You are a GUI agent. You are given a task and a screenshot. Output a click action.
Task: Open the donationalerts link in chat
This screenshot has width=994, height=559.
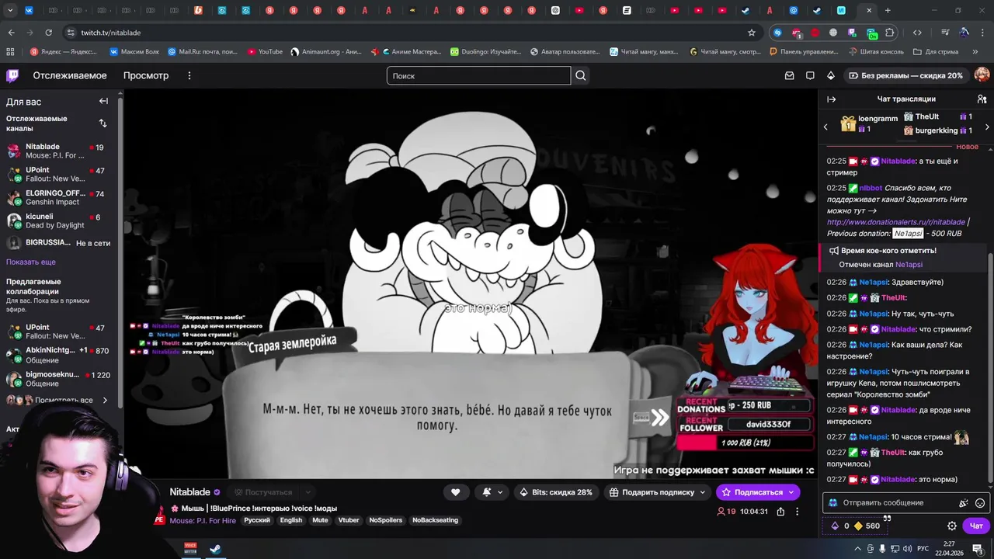click(x=896, y=222)
